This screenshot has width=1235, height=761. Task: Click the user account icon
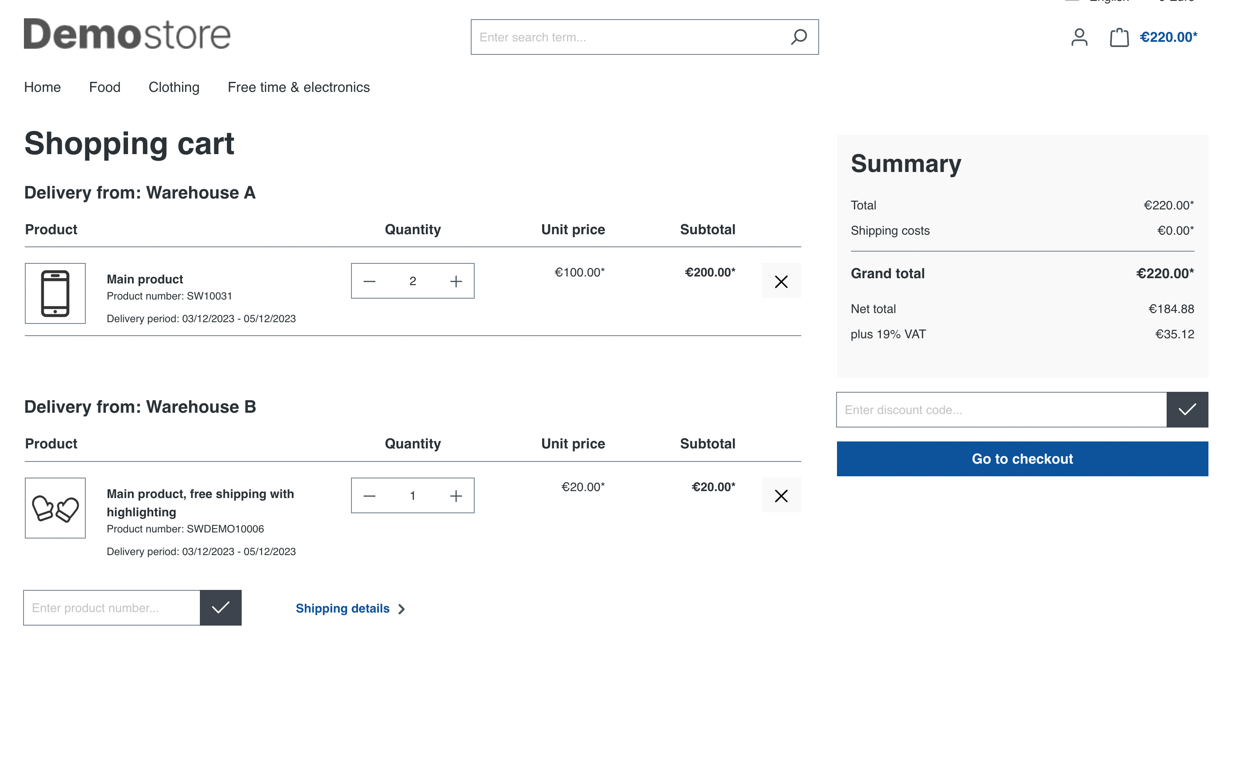pyautogui.click(x=1080, y=37)
